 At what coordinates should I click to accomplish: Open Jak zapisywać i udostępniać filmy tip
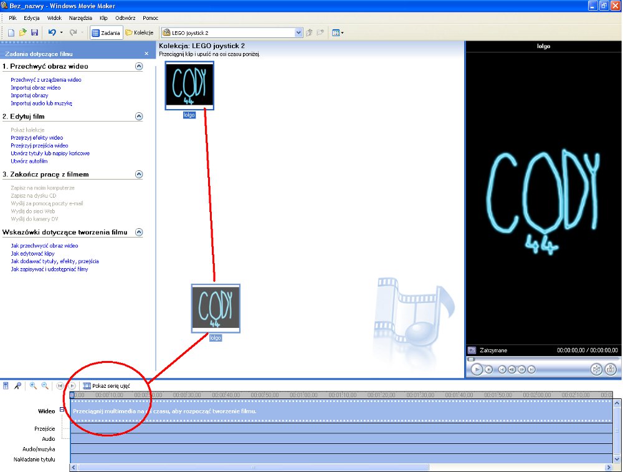49,269
